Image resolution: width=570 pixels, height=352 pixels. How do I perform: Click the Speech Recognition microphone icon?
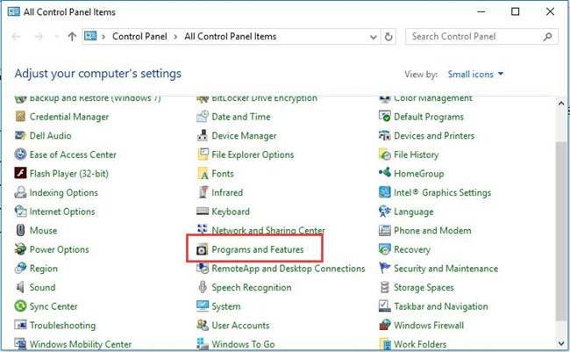coord(203,287)
